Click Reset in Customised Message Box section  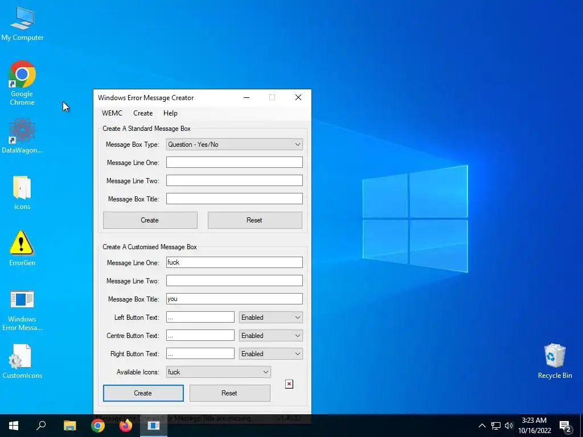coord(230,393)
